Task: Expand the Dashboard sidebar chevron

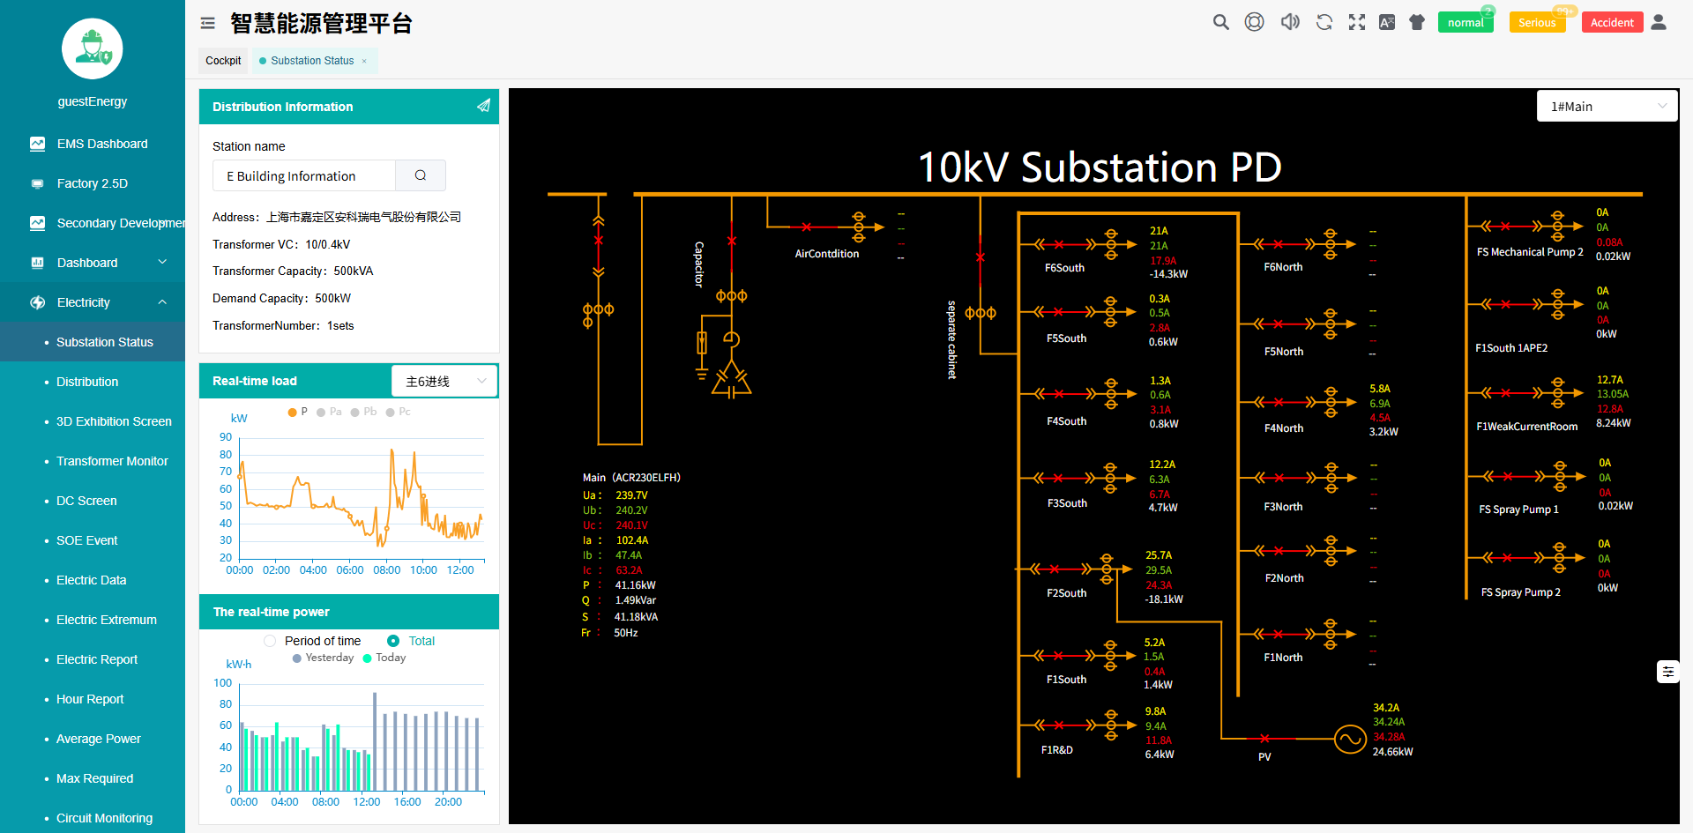Action: pyautogui.click(x=162, y=262)
